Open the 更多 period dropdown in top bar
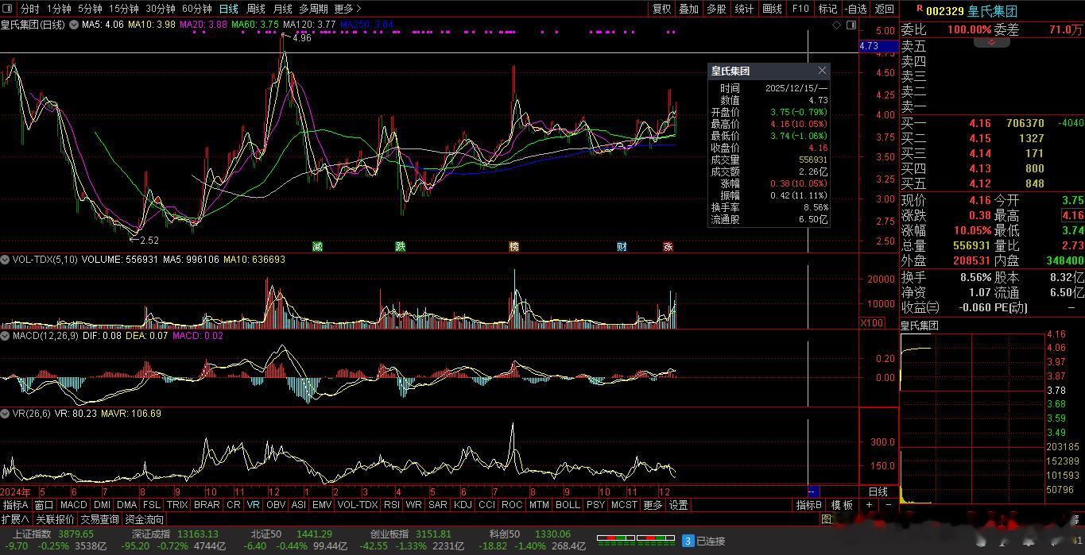1085x555 pixels. pyautogui.click(x=347, y=9)
